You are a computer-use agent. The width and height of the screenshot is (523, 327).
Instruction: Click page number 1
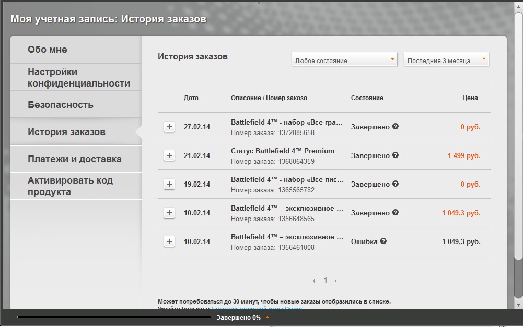(x=325, y=281)
